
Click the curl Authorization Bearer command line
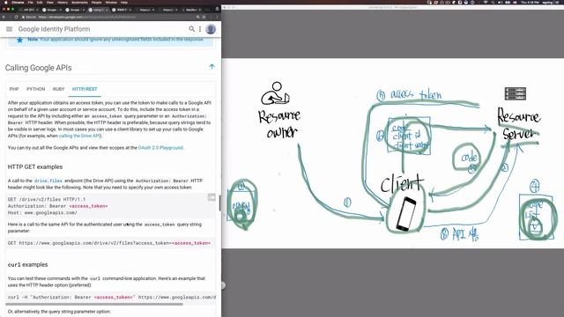pyautogui.click(x=112, y=298)
